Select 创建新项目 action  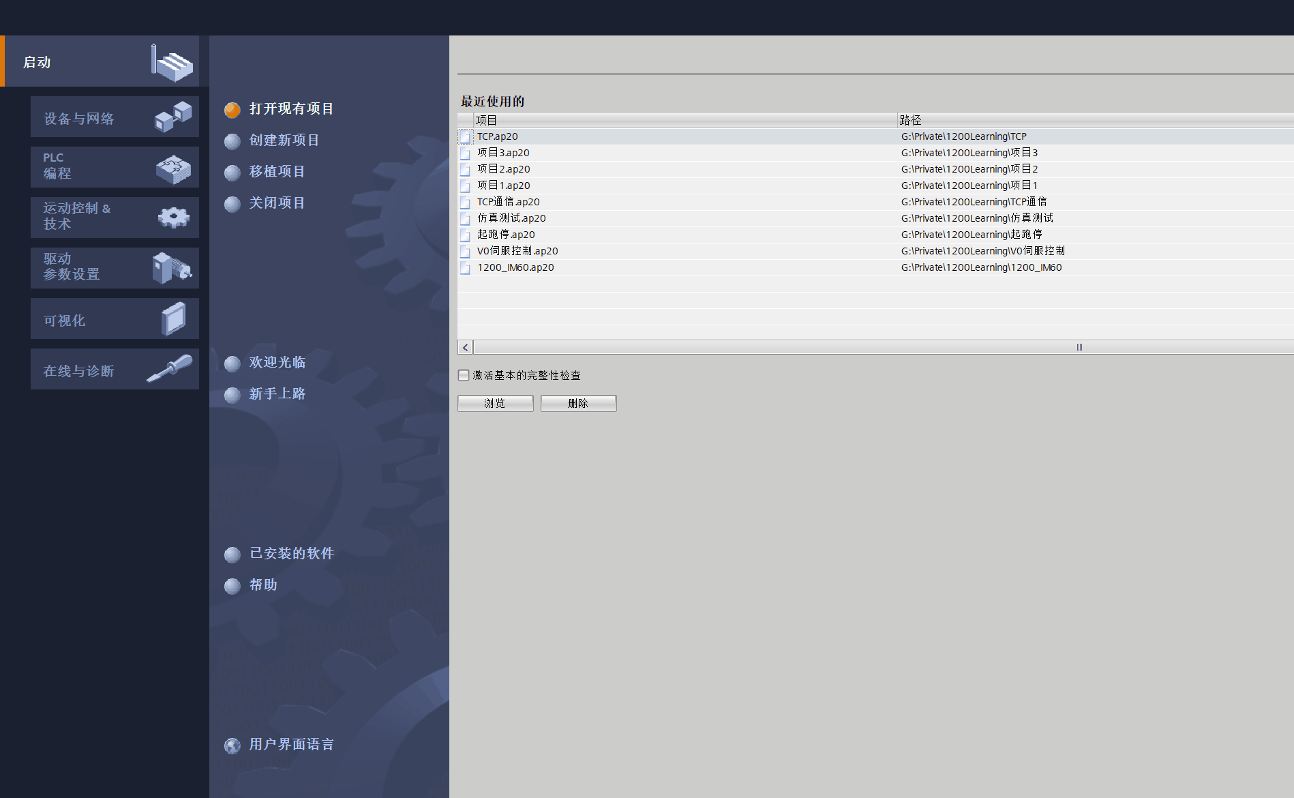[284, 141]
